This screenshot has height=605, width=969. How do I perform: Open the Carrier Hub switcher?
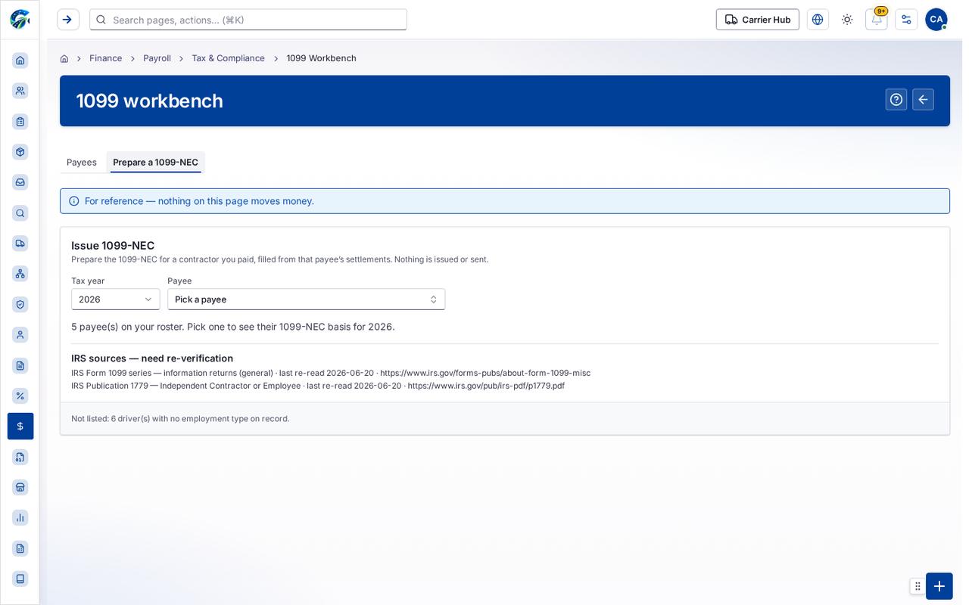point(757,20)
